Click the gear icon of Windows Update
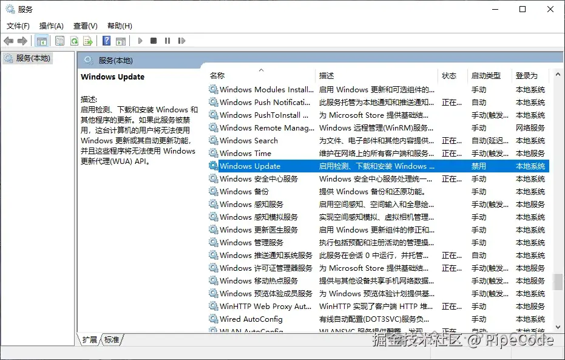Screen dimensions: 565x360 click(x=214, y=166)
